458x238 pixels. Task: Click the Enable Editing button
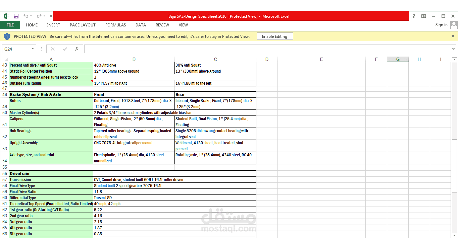pos(274,36)
